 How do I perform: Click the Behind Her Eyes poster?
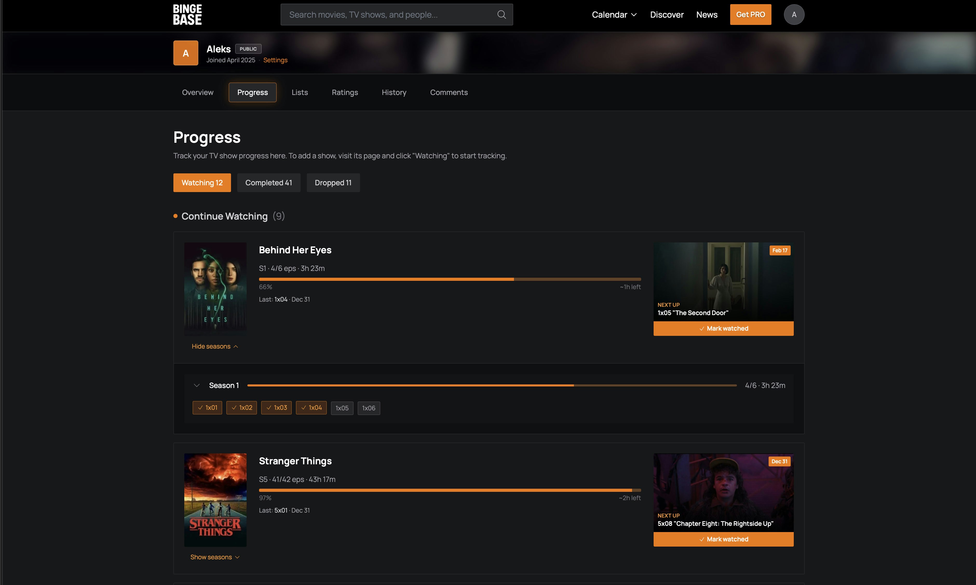[215, 289]
